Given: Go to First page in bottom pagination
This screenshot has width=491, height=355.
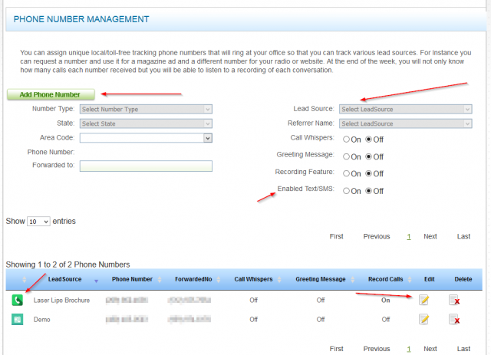Looking at the screenshot, I should pos(336,349).
